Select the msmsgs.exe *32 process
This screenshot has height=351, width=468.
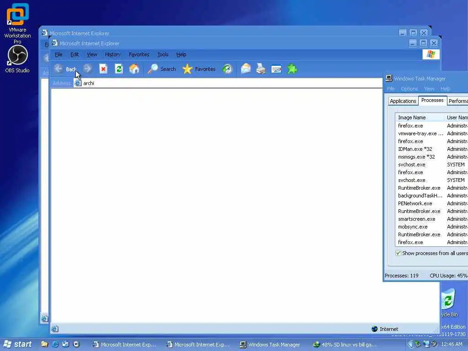431,157
